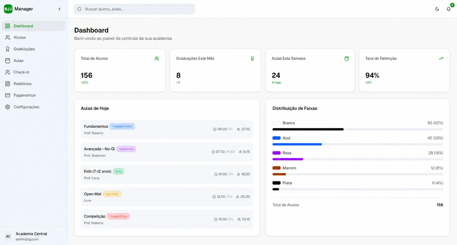
Task: Click the Roxa belt color swatch
Action: coord(276,153)
